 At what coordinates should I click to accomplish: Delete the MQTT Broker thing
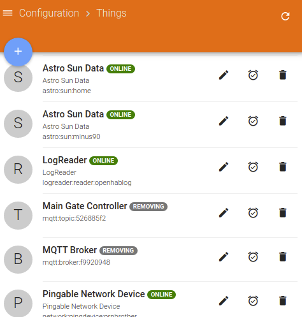pyautogui.click(x=283, y=257)
